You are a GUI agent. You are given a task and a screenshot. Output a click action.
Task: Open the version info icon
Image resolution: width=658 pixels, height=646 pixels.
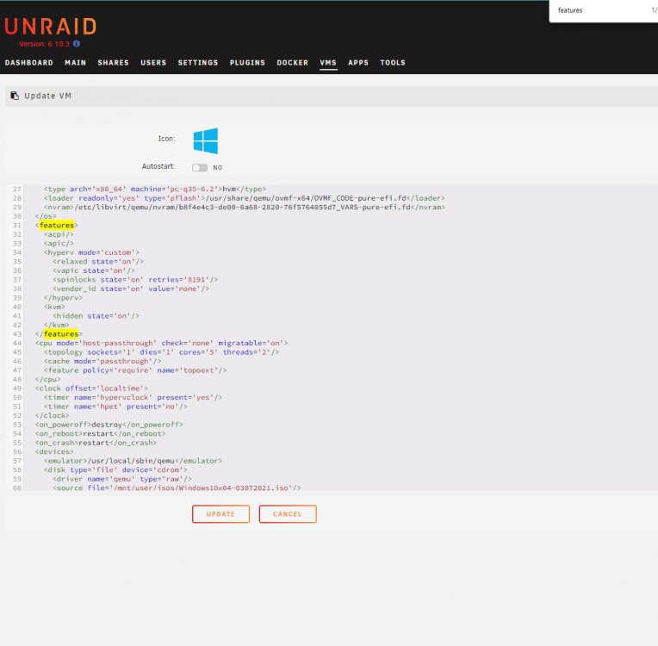point(77,44)
